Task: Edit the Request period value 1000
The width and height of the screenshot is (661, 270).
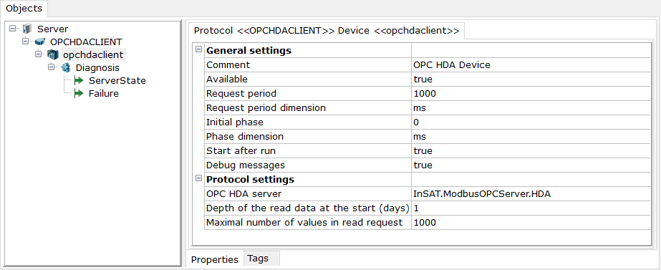Action: (531, 93)
